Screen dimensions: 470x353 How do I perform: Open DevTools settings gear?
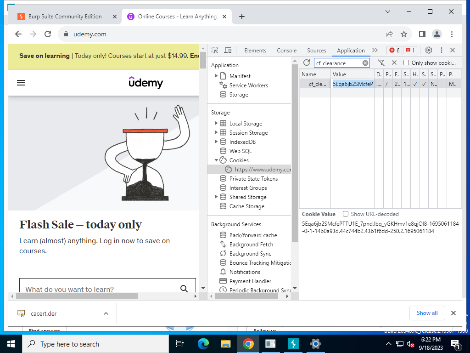coord(429,50)
